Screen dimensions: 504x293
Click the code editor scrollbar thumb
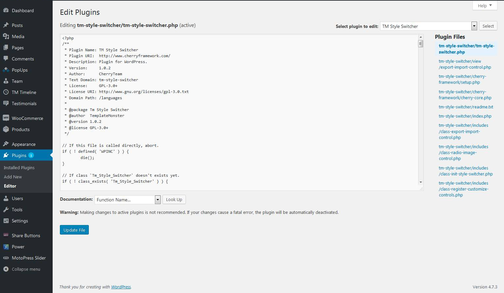click(420, 44)
